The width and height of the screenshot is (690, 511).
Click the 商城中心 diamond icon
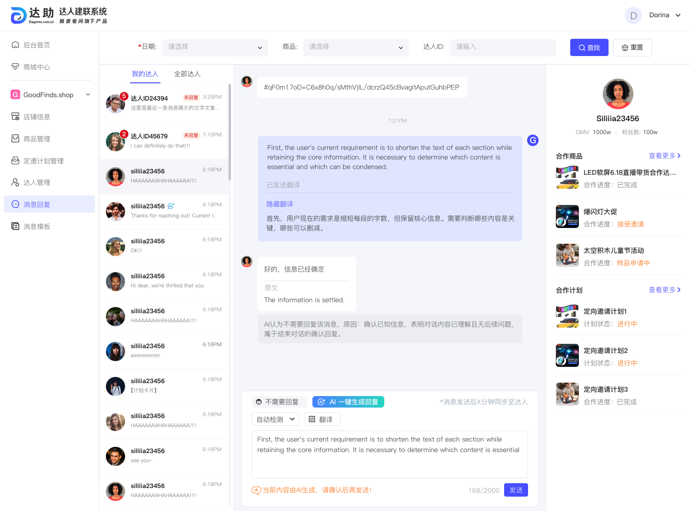click(x=15, y=67)
